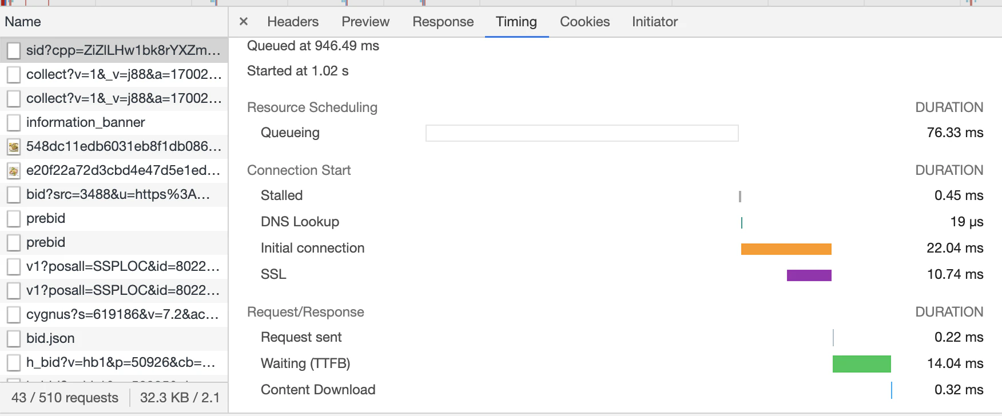Click the orange Initial connection bar
Image resolution: width=1002 pixels, height=416 pixels.
coord(786,249)
